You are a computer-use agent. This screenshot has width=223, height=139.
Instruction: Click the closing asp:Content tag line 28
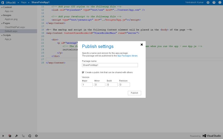pyautogui.click(x=55, y=63)
